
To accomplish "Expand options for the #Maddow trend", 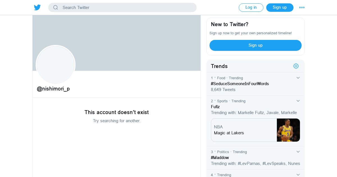I will point(298,152).
